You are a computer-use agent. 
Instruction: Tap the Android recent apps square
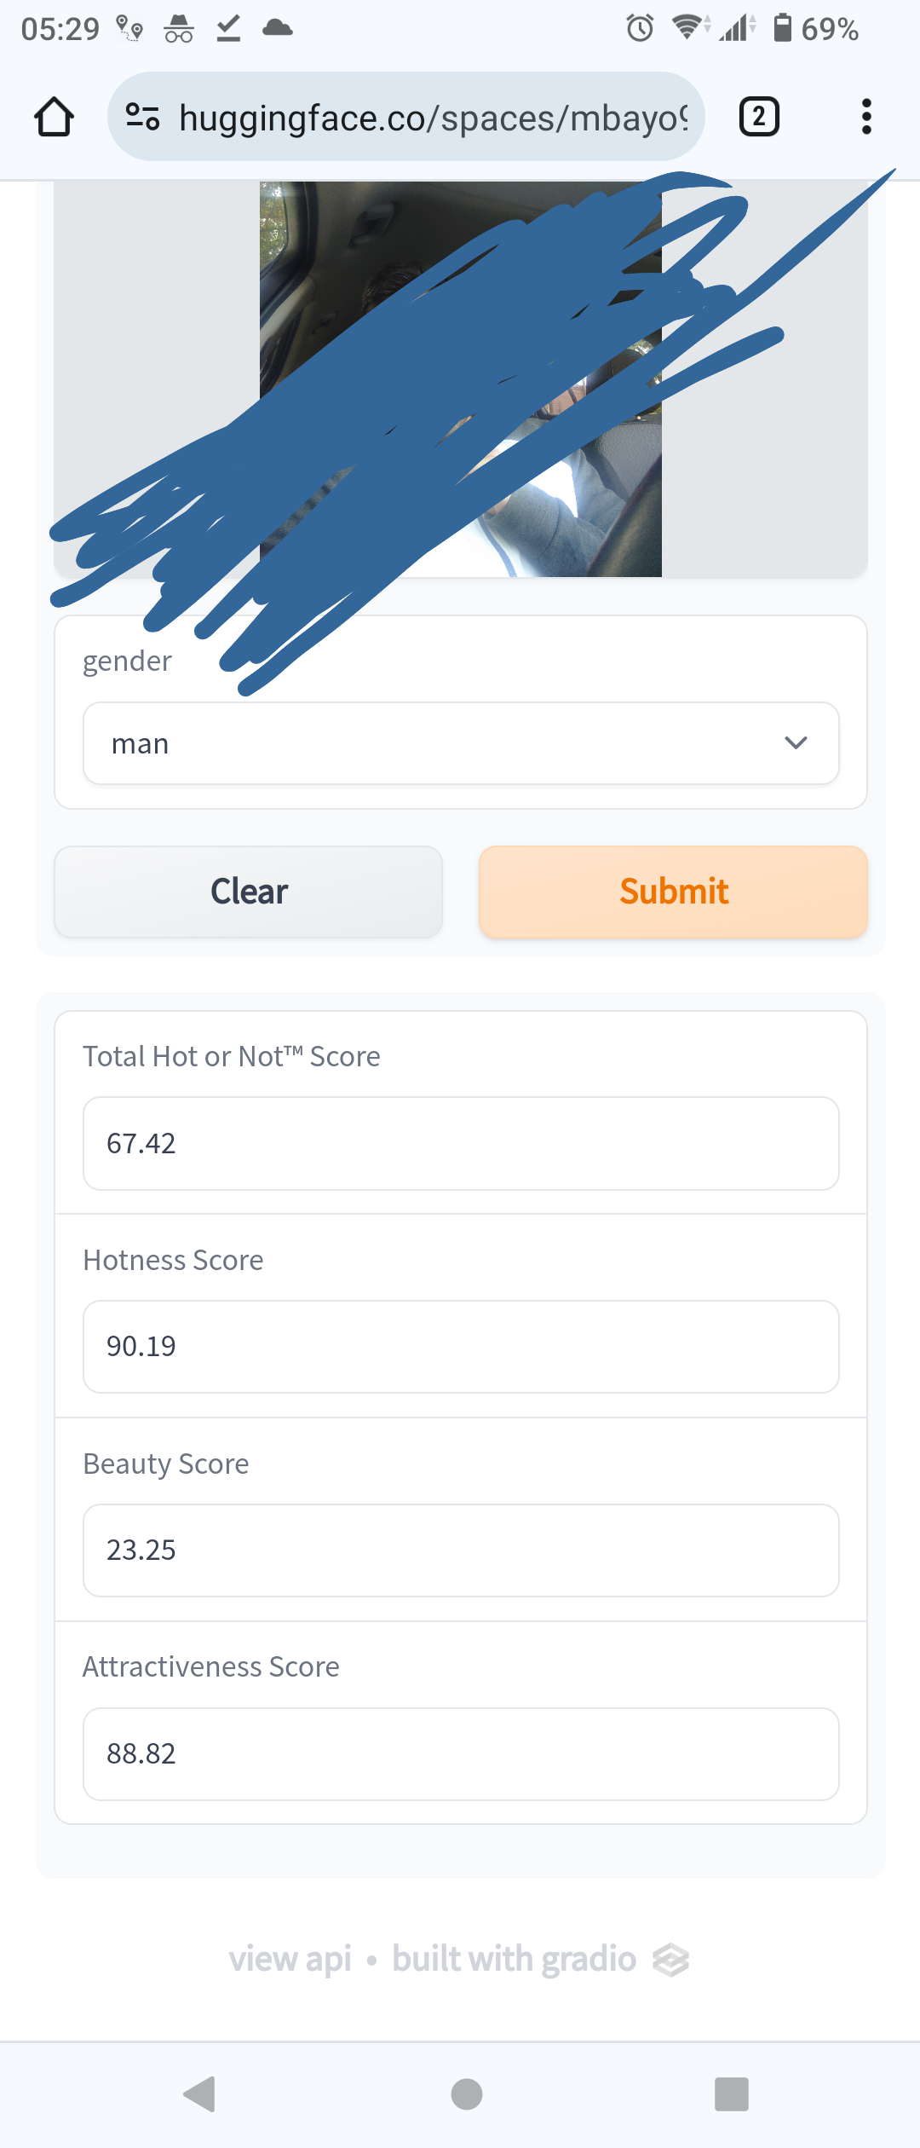point(732,2094)
